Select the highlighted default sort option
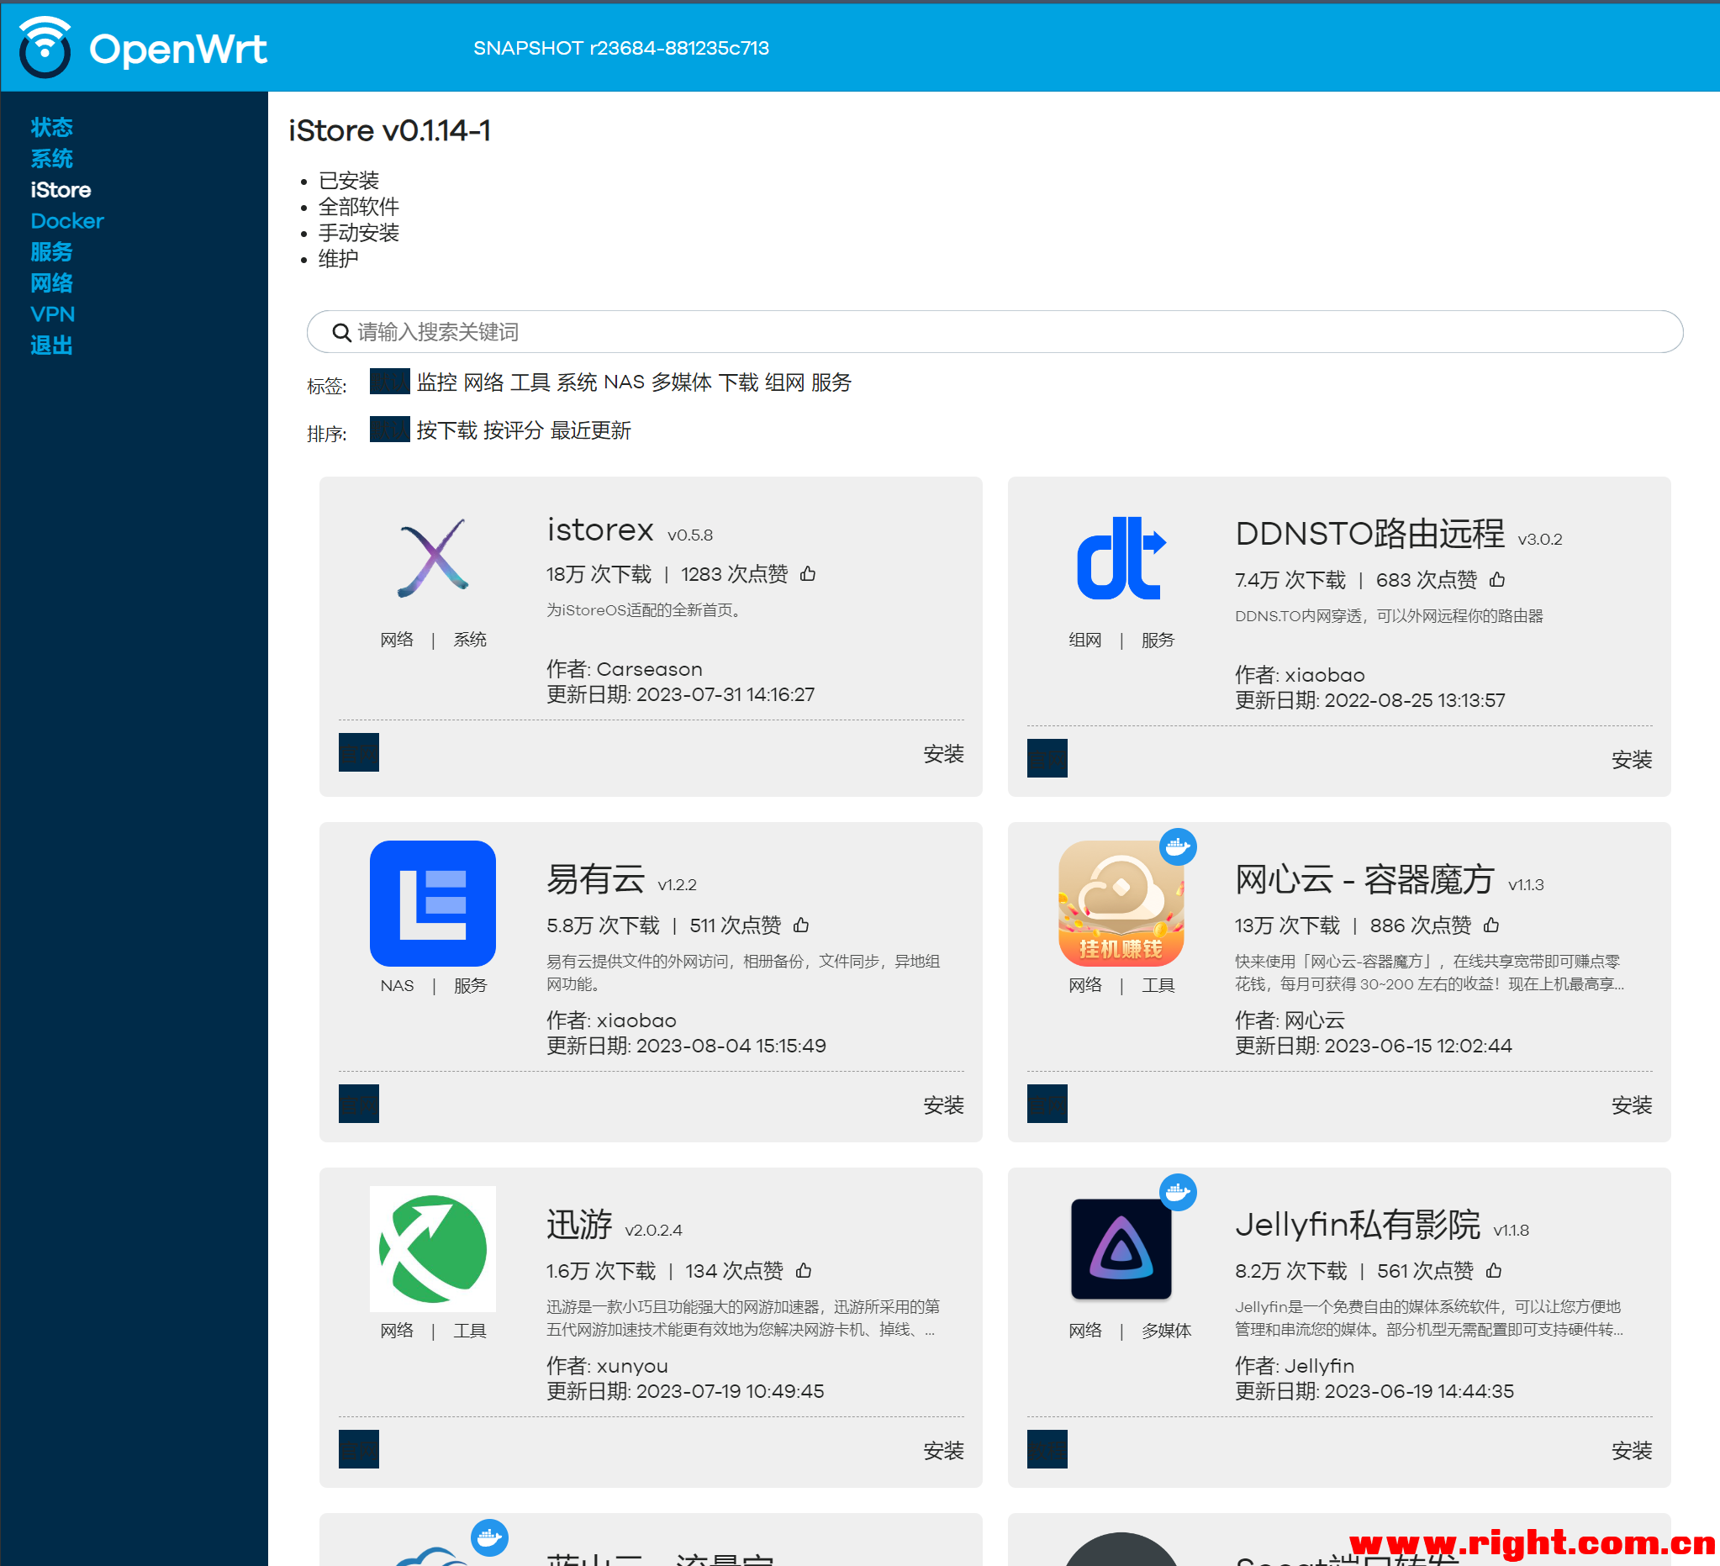The height and width of the screenshot is (1566, 1720). [389, 429]
